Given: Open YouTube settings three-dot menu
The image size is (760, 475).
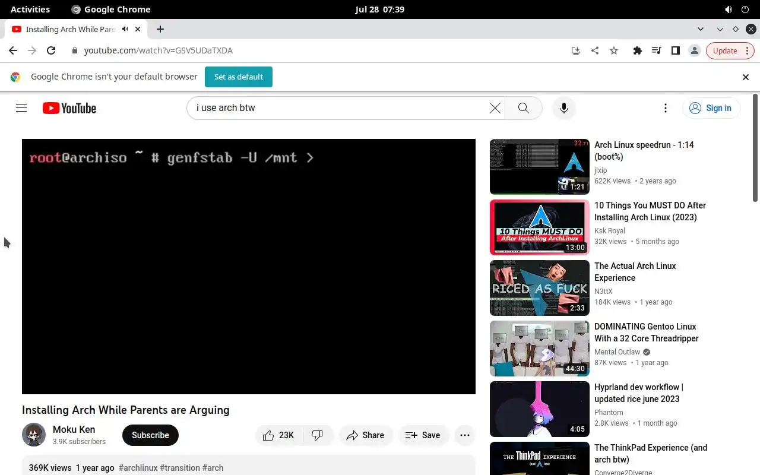Looking at the screenshot, I should pyautogui.click(x=666, y=108).
